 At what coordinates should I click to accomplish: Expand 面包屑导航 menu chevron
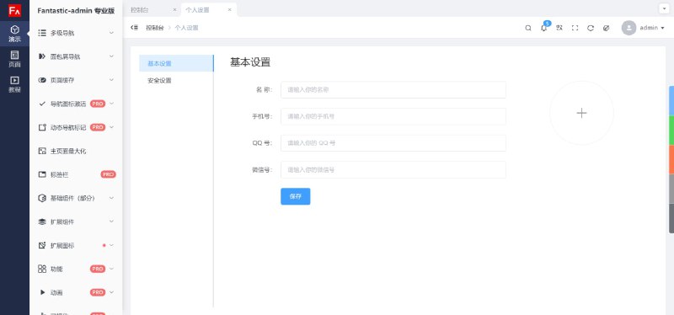tap(111, 56)
